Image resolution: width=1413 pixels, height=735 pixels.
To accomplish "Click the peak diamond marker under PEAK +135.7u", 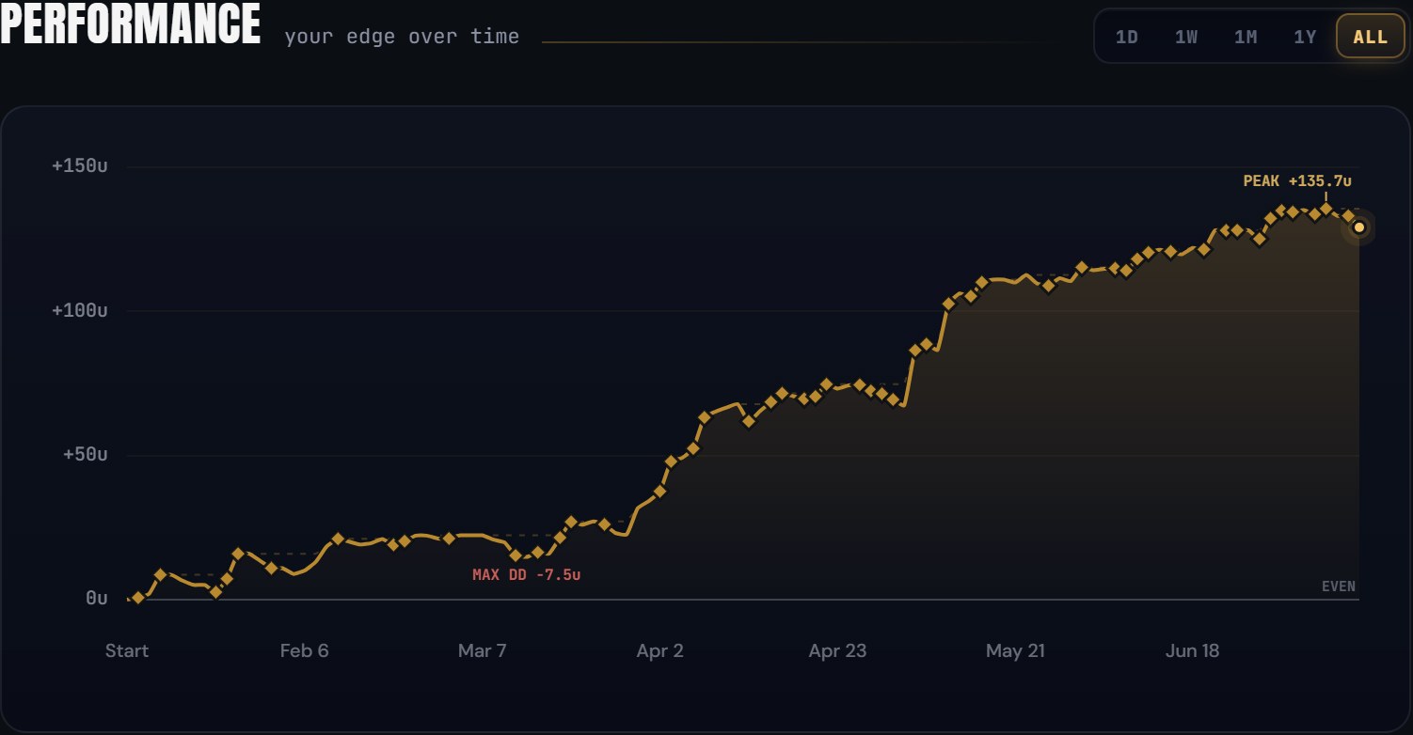I will pyautogui.click(x=1326, y=209).
